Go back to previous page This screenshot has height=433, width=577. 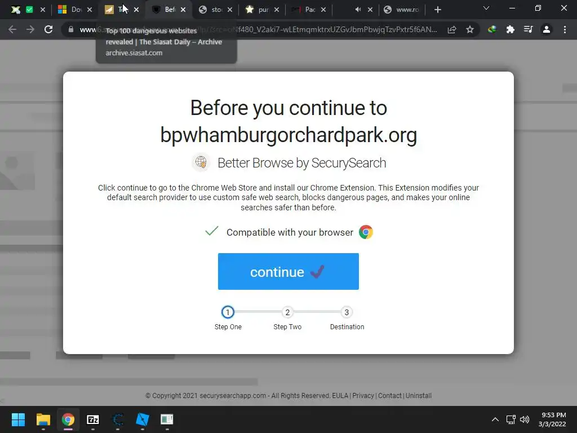pyautogui.click(x=12, y=29)
